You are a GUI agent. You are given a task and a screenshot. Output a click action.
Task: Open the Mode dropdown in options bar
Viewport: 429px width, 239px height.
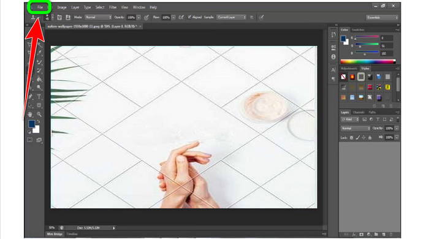[98, 17]
